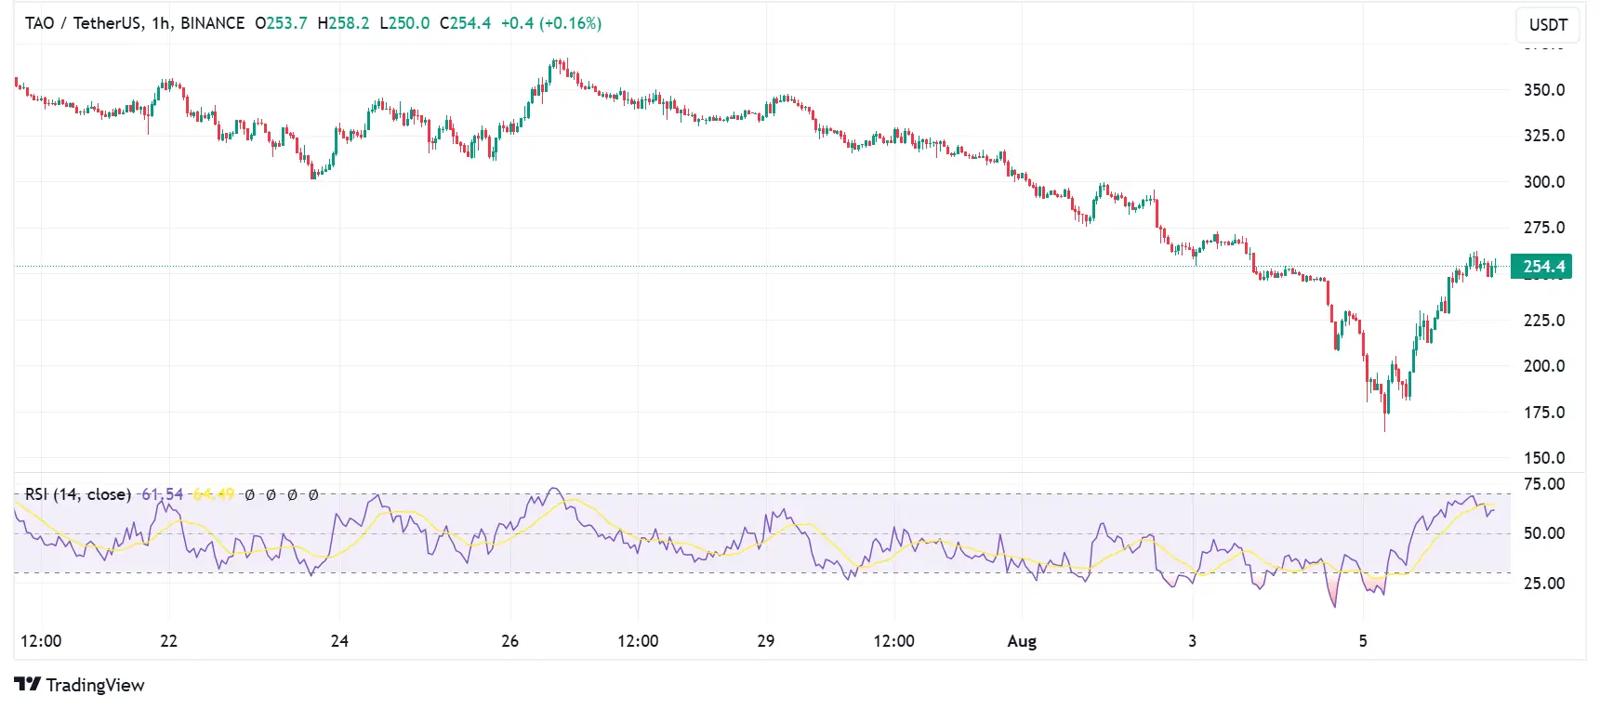Click the close value C254.4

pos(465,23)
